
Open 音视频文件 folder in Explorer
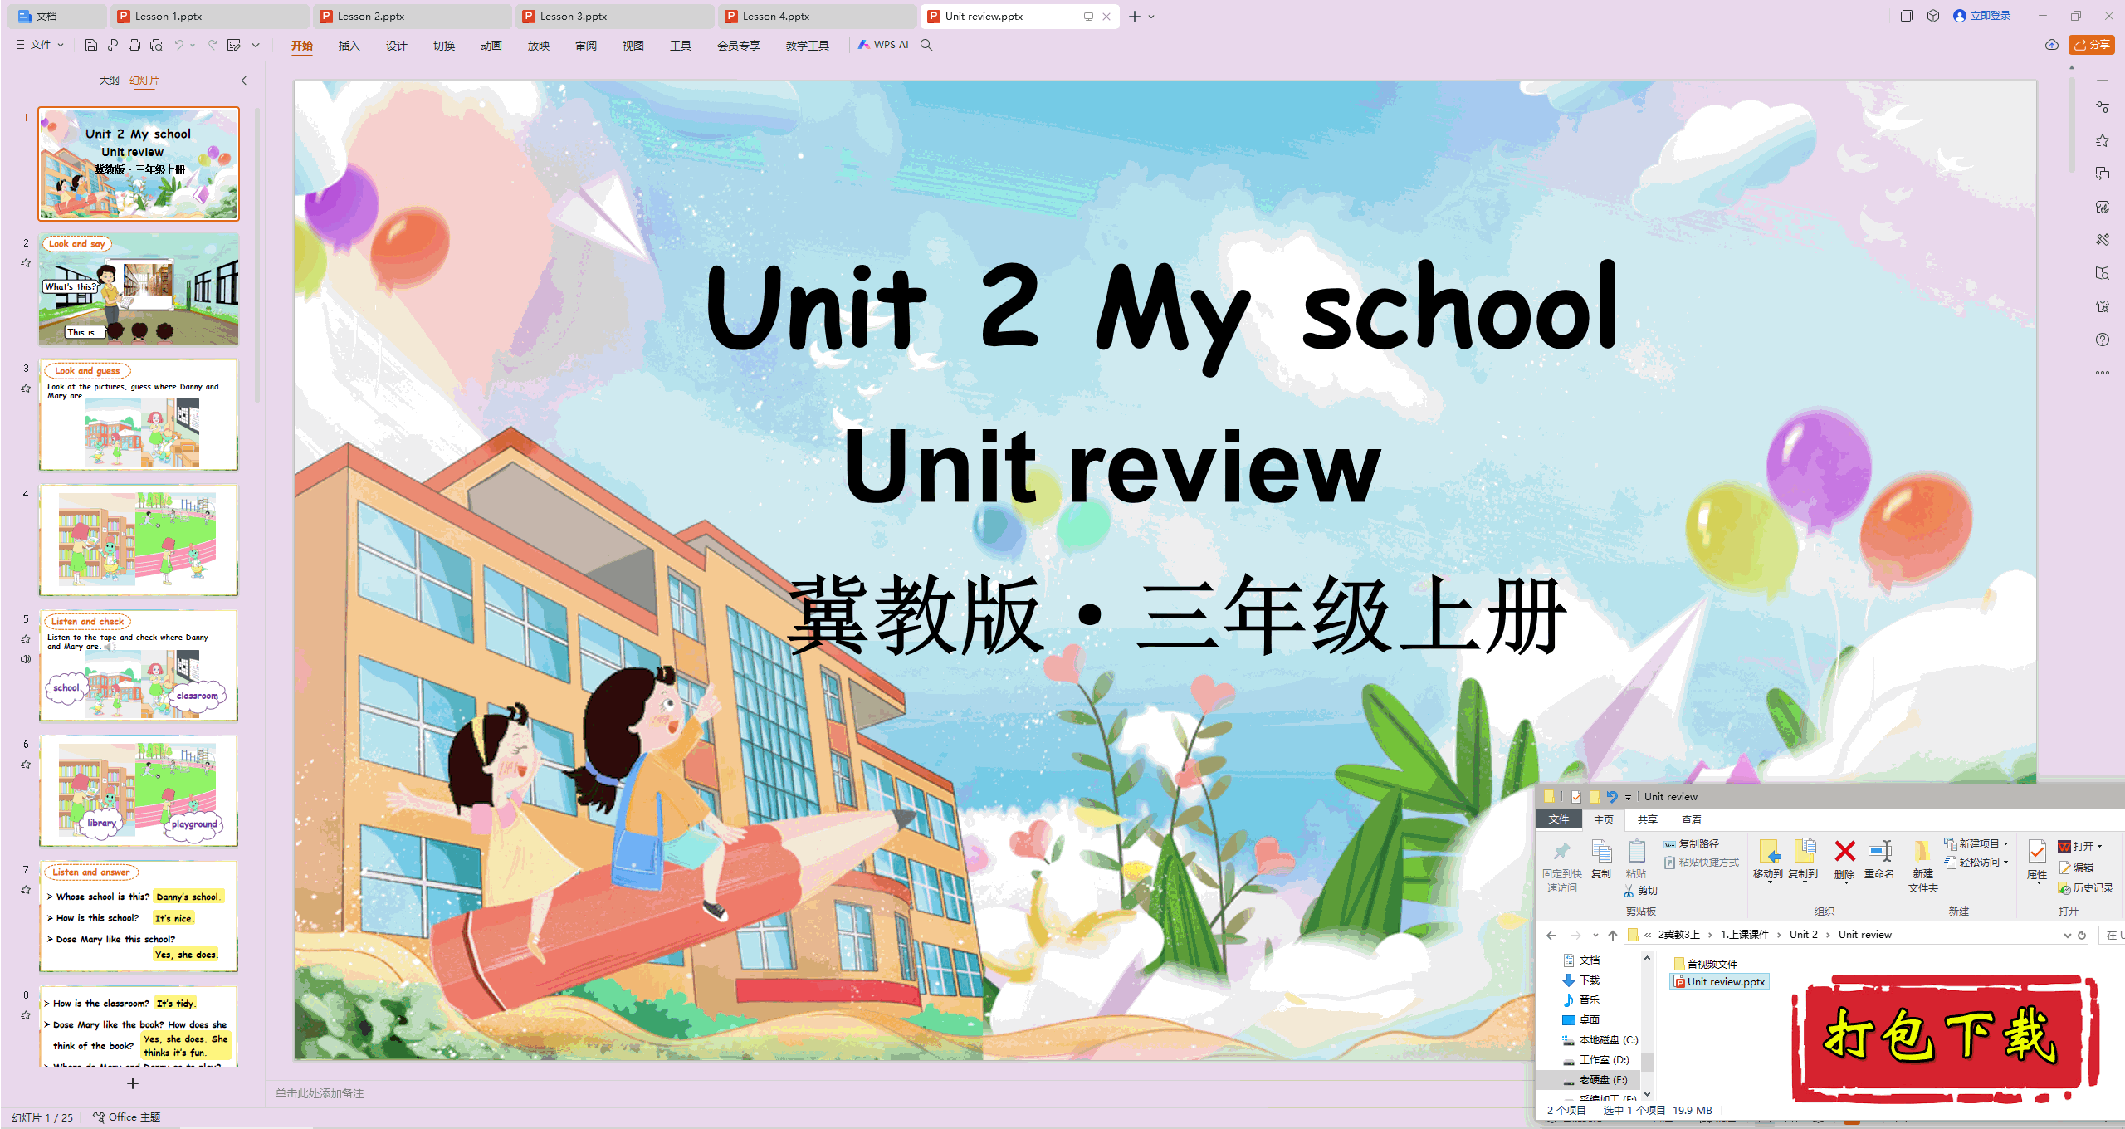tap(1705, 964)
